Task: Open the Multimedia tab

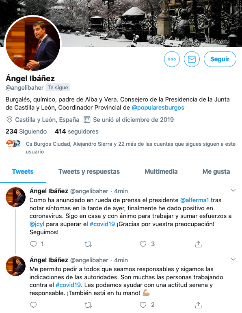Action: (x=161, y=172)
